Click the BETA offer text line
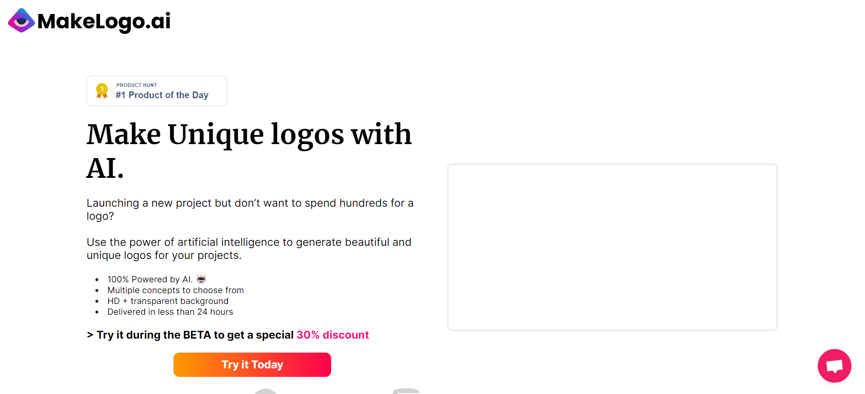The width and height of the screenshot is (865, 394). pos(228,335)
